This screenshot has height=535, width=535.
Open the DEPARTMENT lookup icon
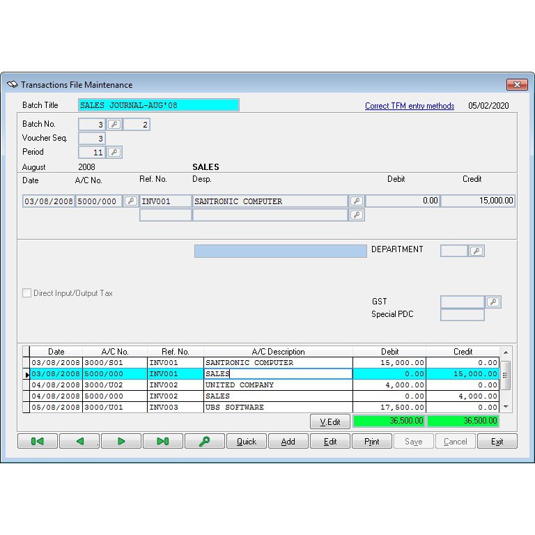click(x=476, y=251)
